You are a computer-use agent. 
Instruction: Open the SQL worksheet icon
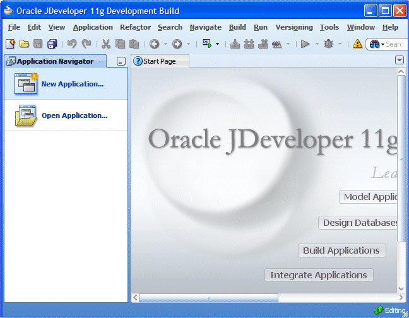pyautogui.click(x=207, y=44)
